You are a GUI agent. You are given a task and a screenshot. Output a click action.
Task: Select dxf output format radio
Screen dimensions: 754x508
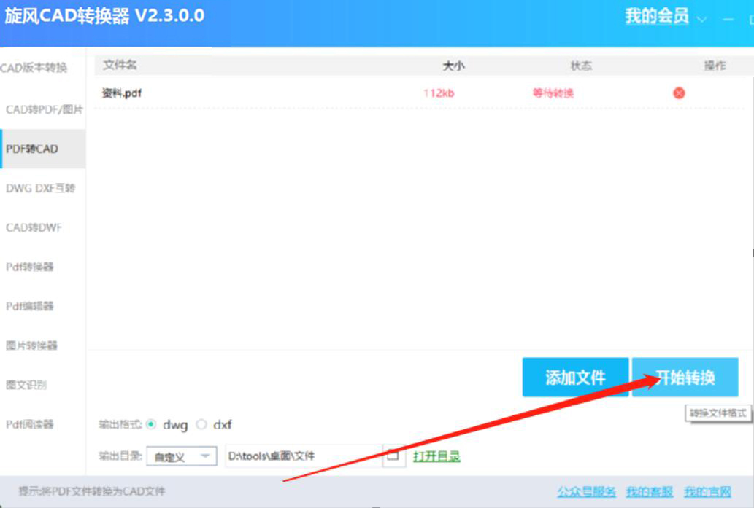tap(201, 424)
